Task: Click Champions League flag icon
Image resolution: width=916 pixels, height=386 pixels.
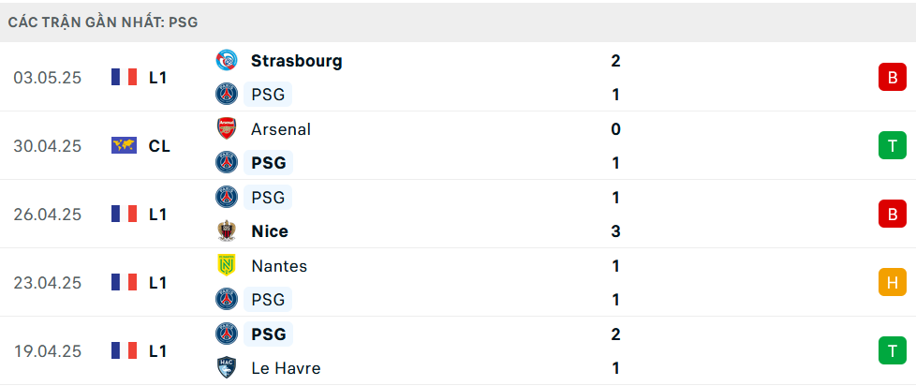Action: [x=124, y=145]
